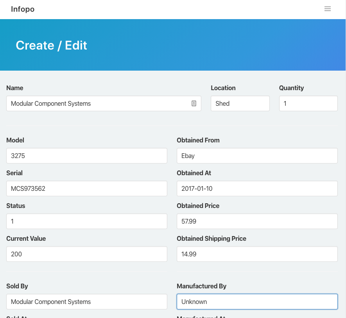Select the Obtained Shipping Price field
The height and width of the screenshot is (318, 346).
[257, 254]
